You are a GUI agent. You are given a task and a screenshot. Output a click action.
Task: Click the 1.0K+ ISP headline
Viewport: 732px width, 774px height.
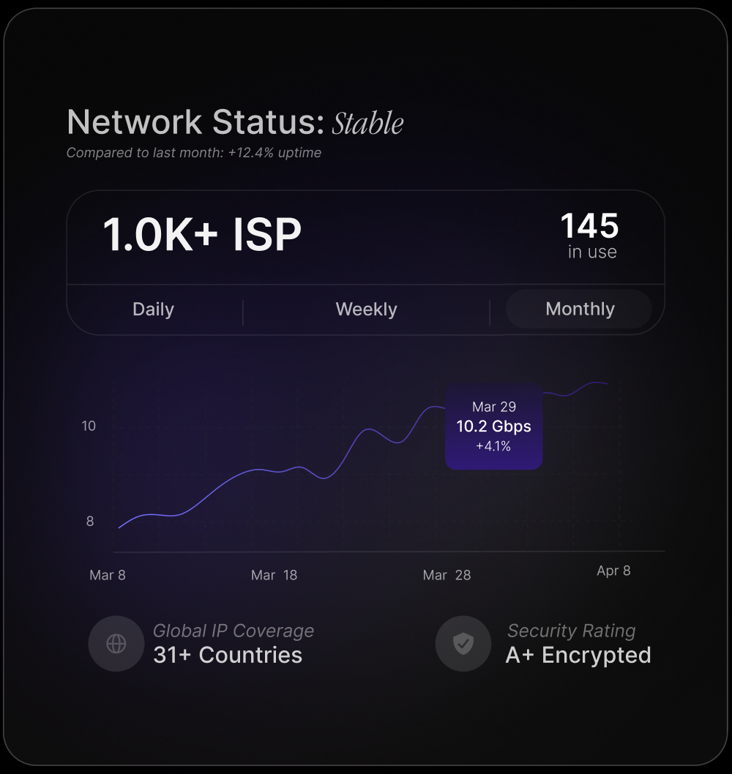click(202, 236)
